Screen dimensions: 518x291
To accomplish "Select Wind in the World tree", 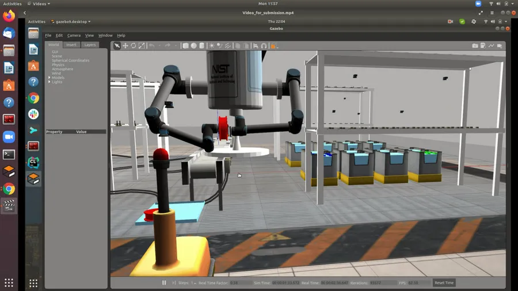I will click(x=56, y=73).
